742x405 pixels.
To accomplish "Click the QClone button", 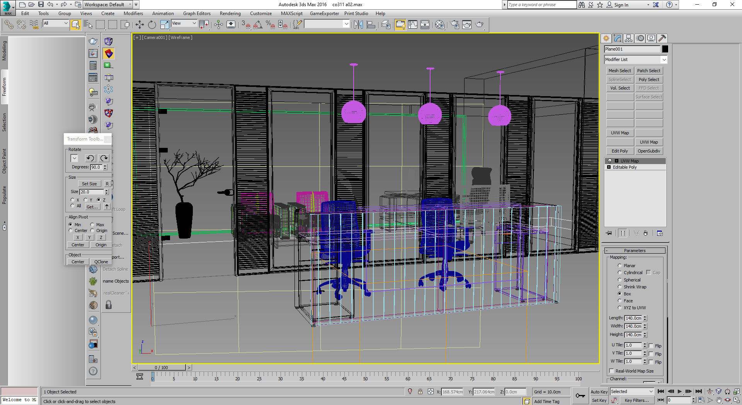I will point(101,262).
